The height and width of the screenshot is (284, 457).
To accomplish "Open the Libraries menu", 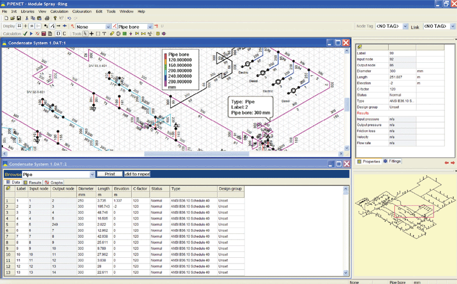I will pos(27,11).
